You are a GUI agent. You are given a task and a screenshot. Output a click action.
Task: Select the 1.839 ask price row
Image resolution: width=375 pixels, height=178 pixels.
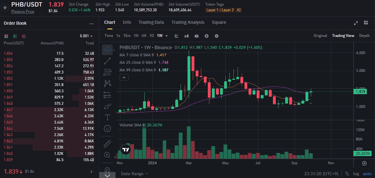49,160
